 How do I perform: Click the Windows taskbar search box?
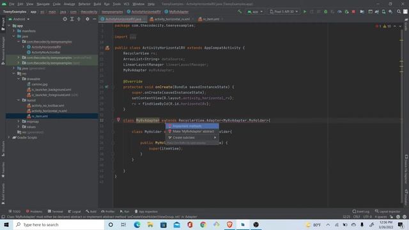[x=59, y=224]
